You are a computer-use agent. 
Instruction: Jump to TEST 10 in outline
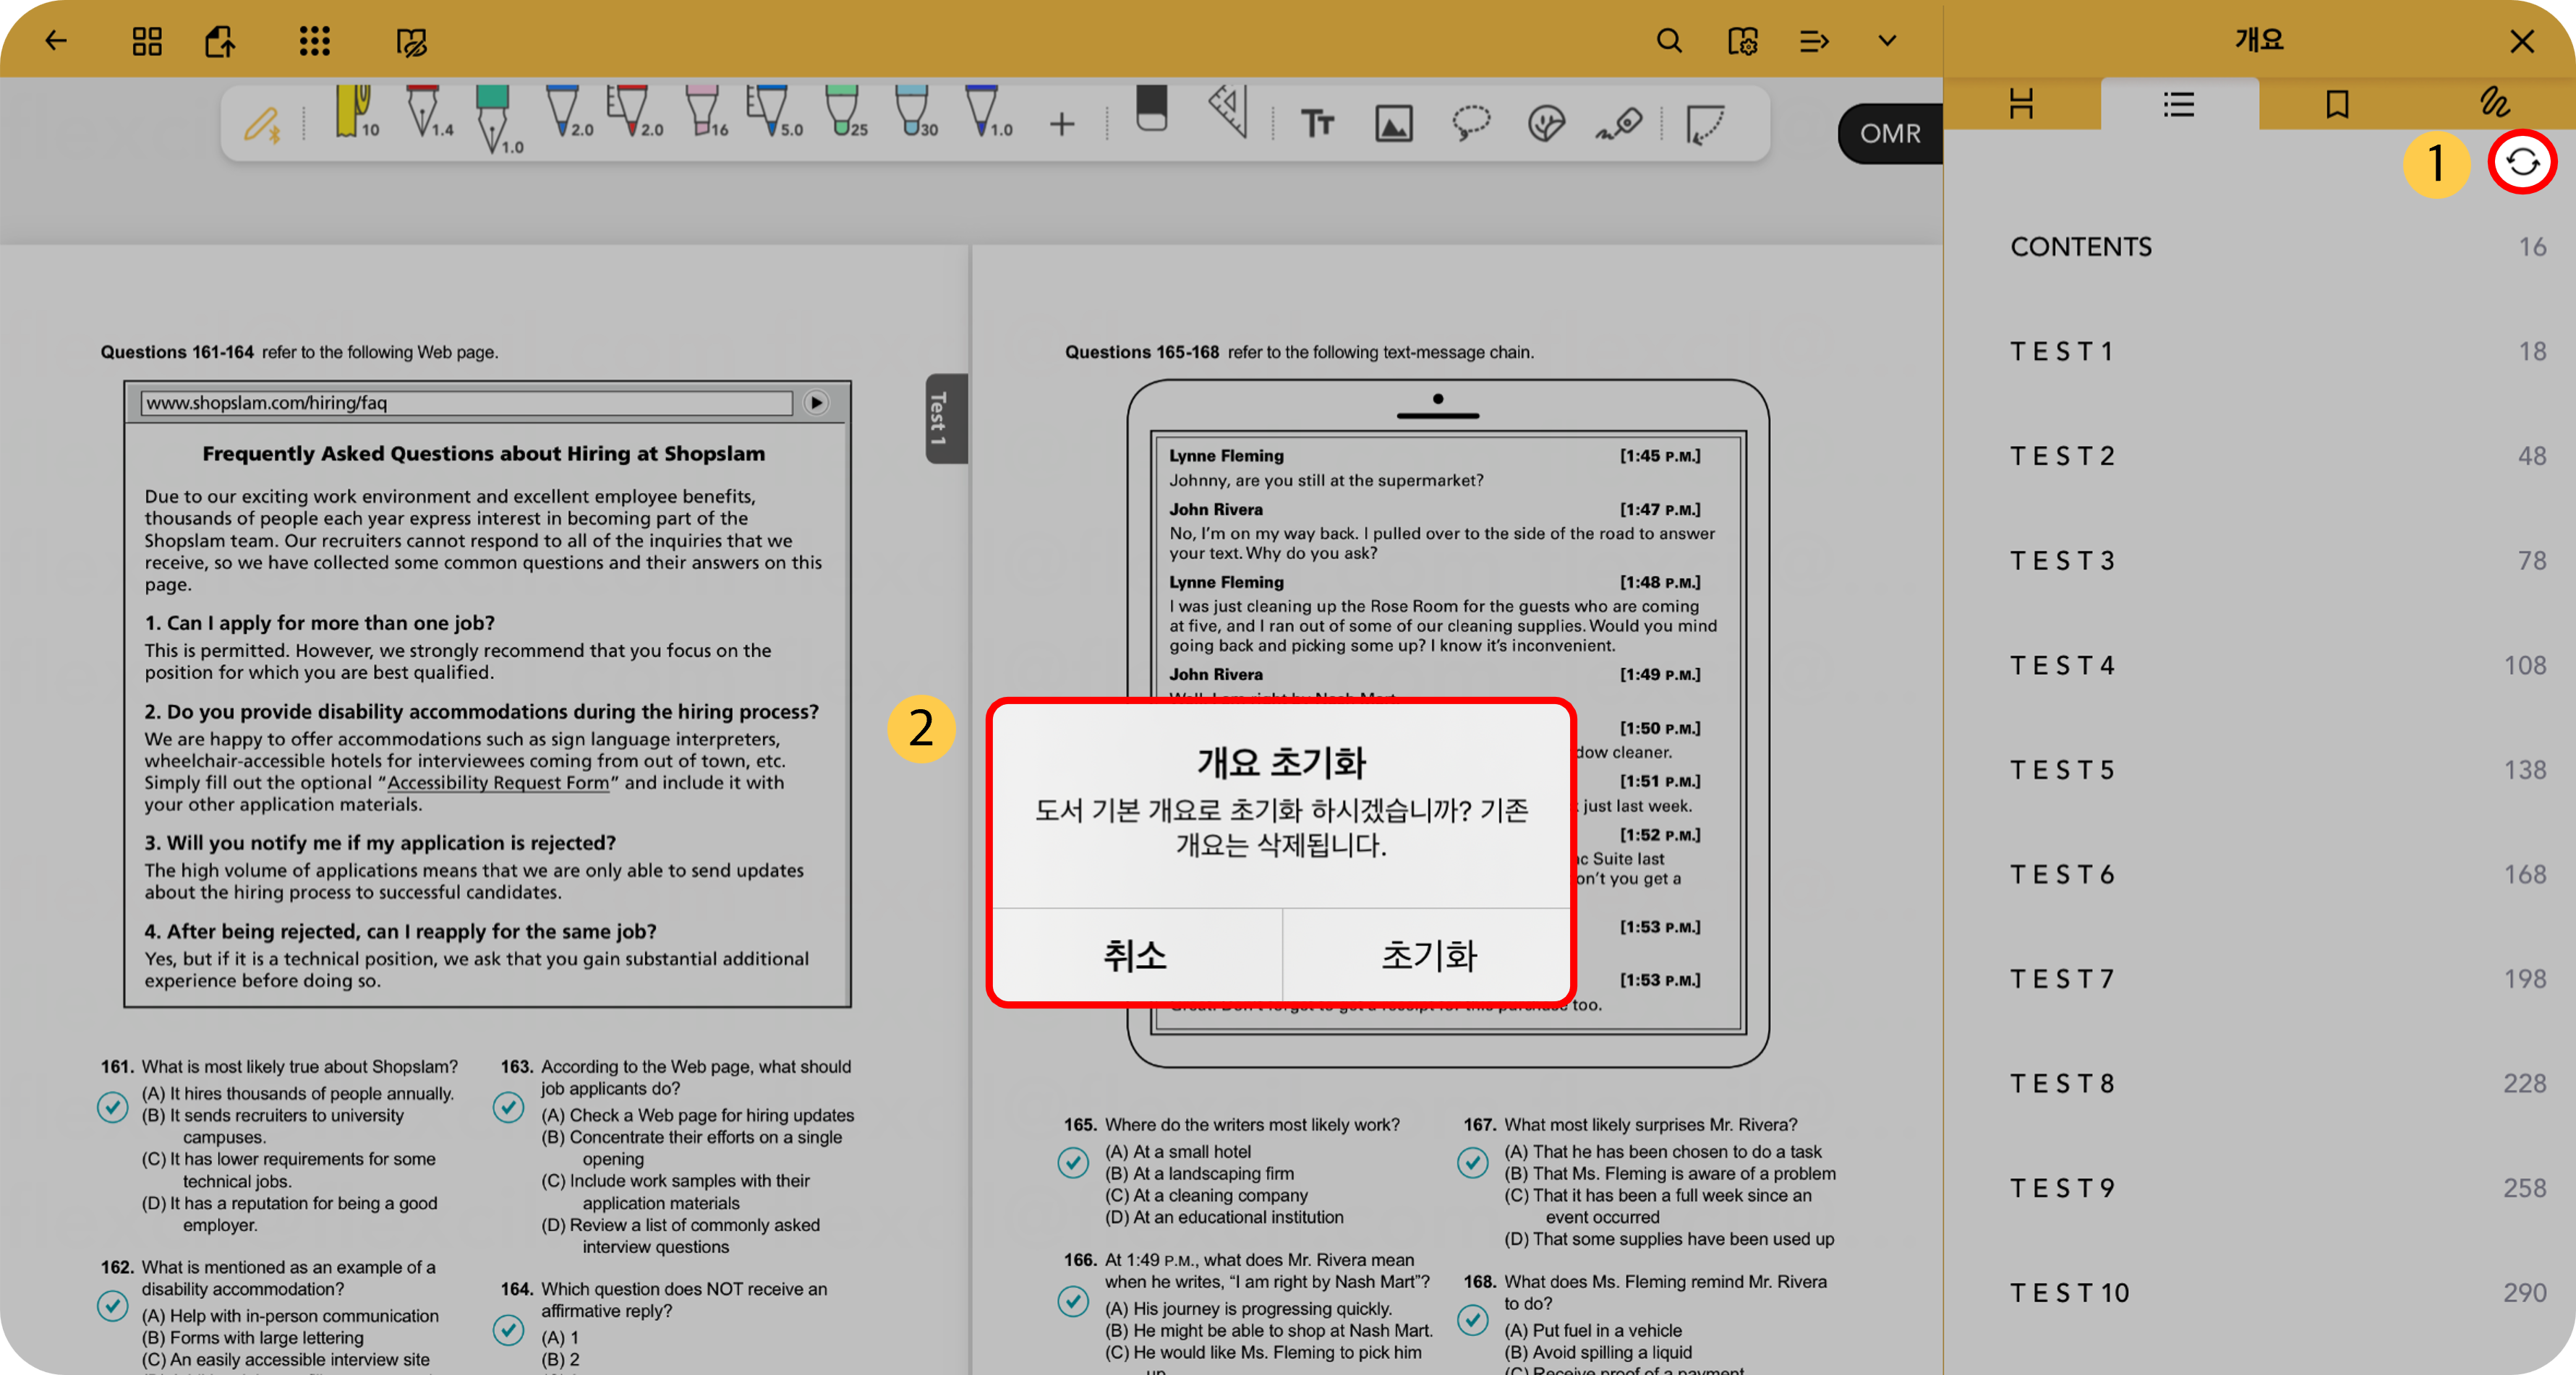[x=2260, y=1293]
